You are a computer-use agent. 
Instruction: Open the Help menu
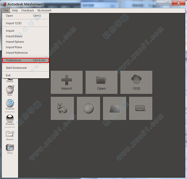click(x=15, y=10)
